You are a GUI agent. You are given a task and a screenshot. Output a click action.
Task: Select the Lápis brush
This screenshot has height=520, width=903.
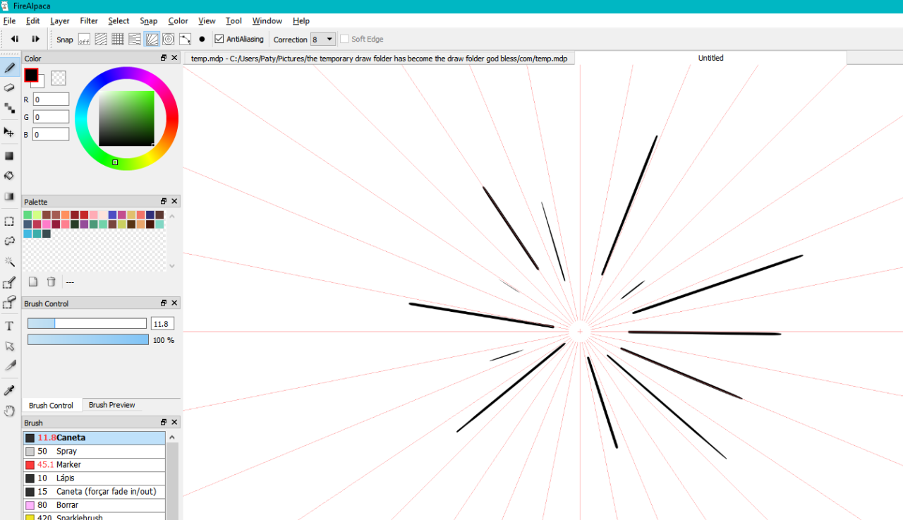point(95,478)
